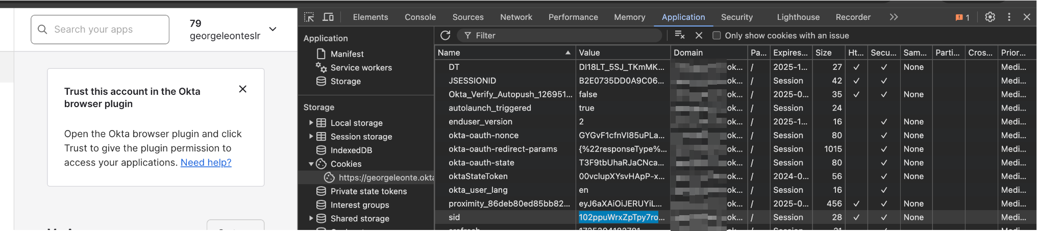The width and height of the screenshot is (1037, 231).
Task: Click the Need help? link
Action: [x=206, y=162]
